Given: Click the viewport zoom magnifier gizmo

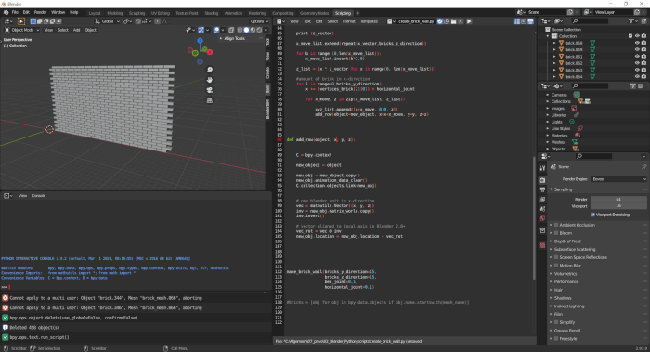Looking at the screenshot, I should [209, 70].
